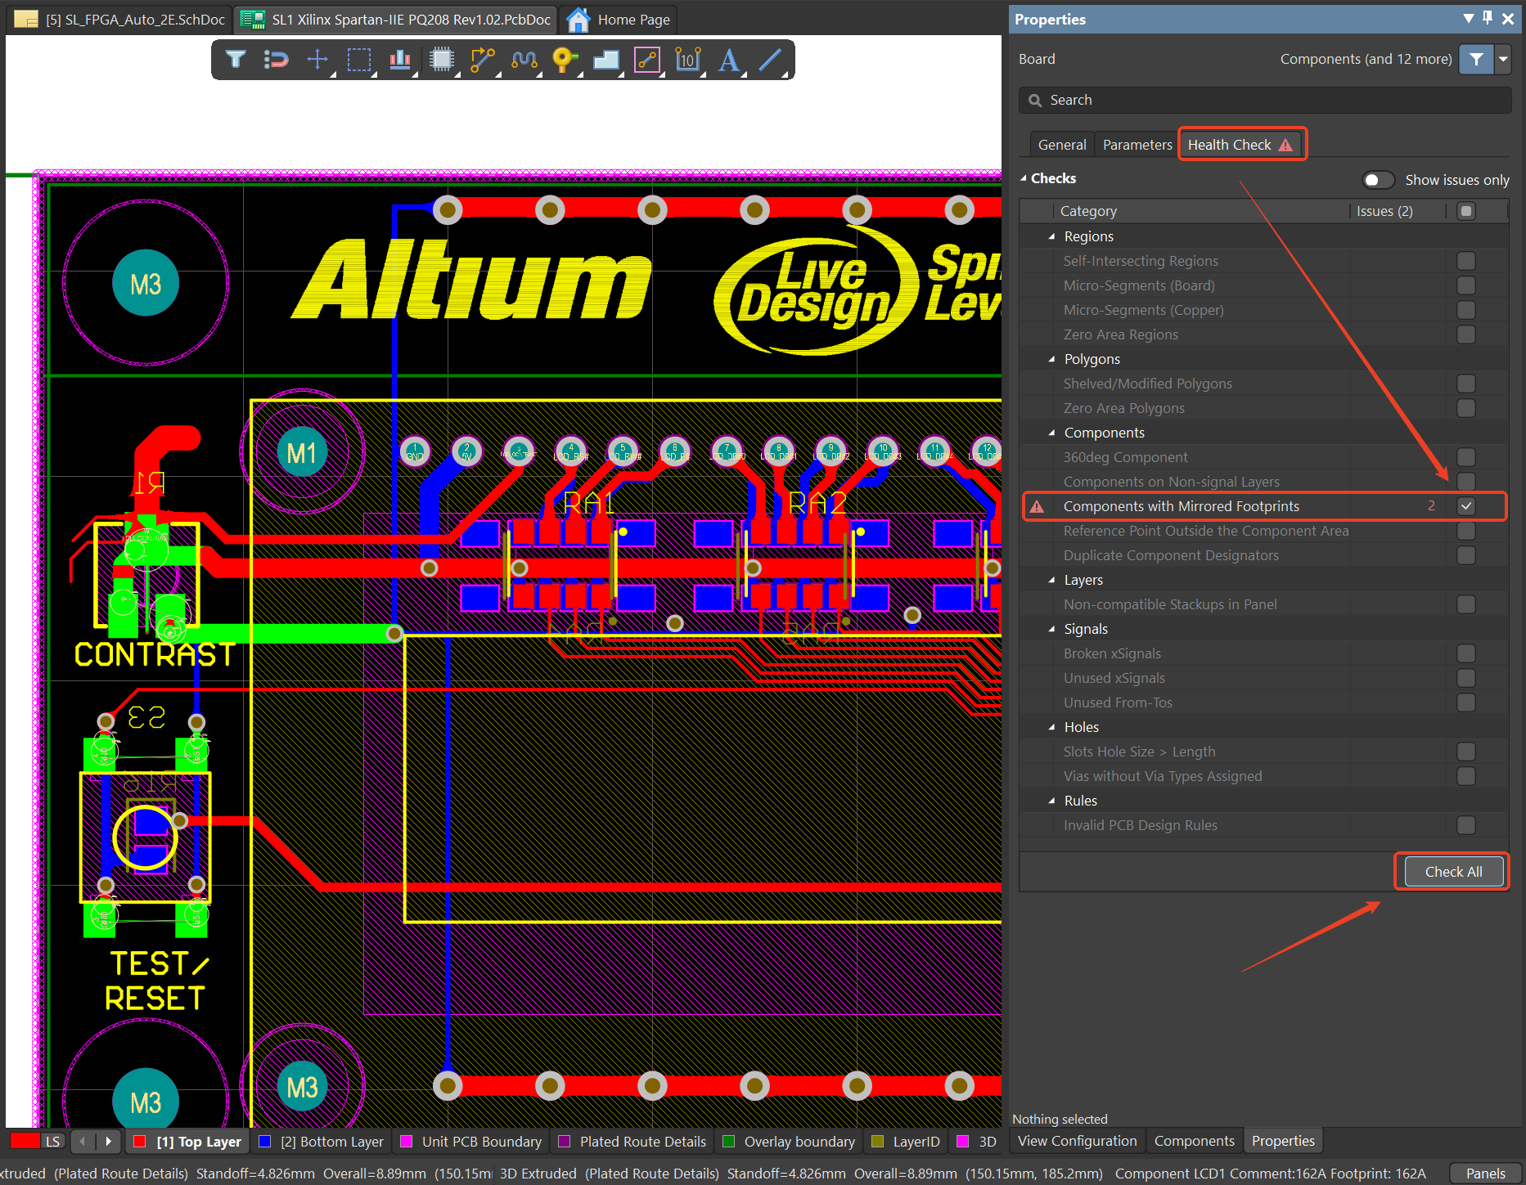Image resolution: width=1526 pixels, height=1185 pixels.
Task: Open the Align objects tool
Action: (400, 60)
